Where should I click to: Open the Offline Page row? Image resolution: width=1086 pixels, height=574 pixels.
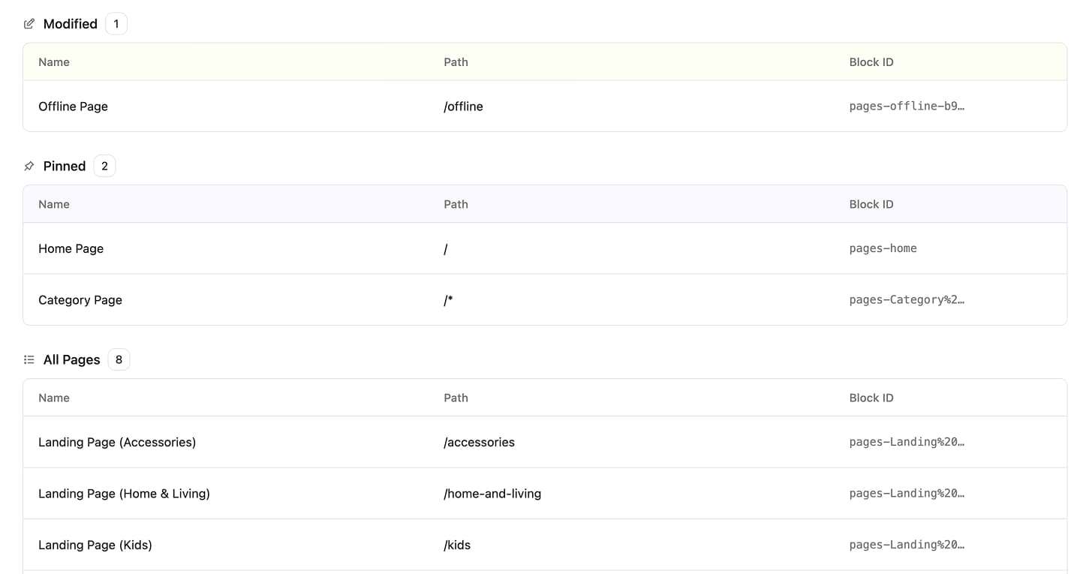click(73, 107)
